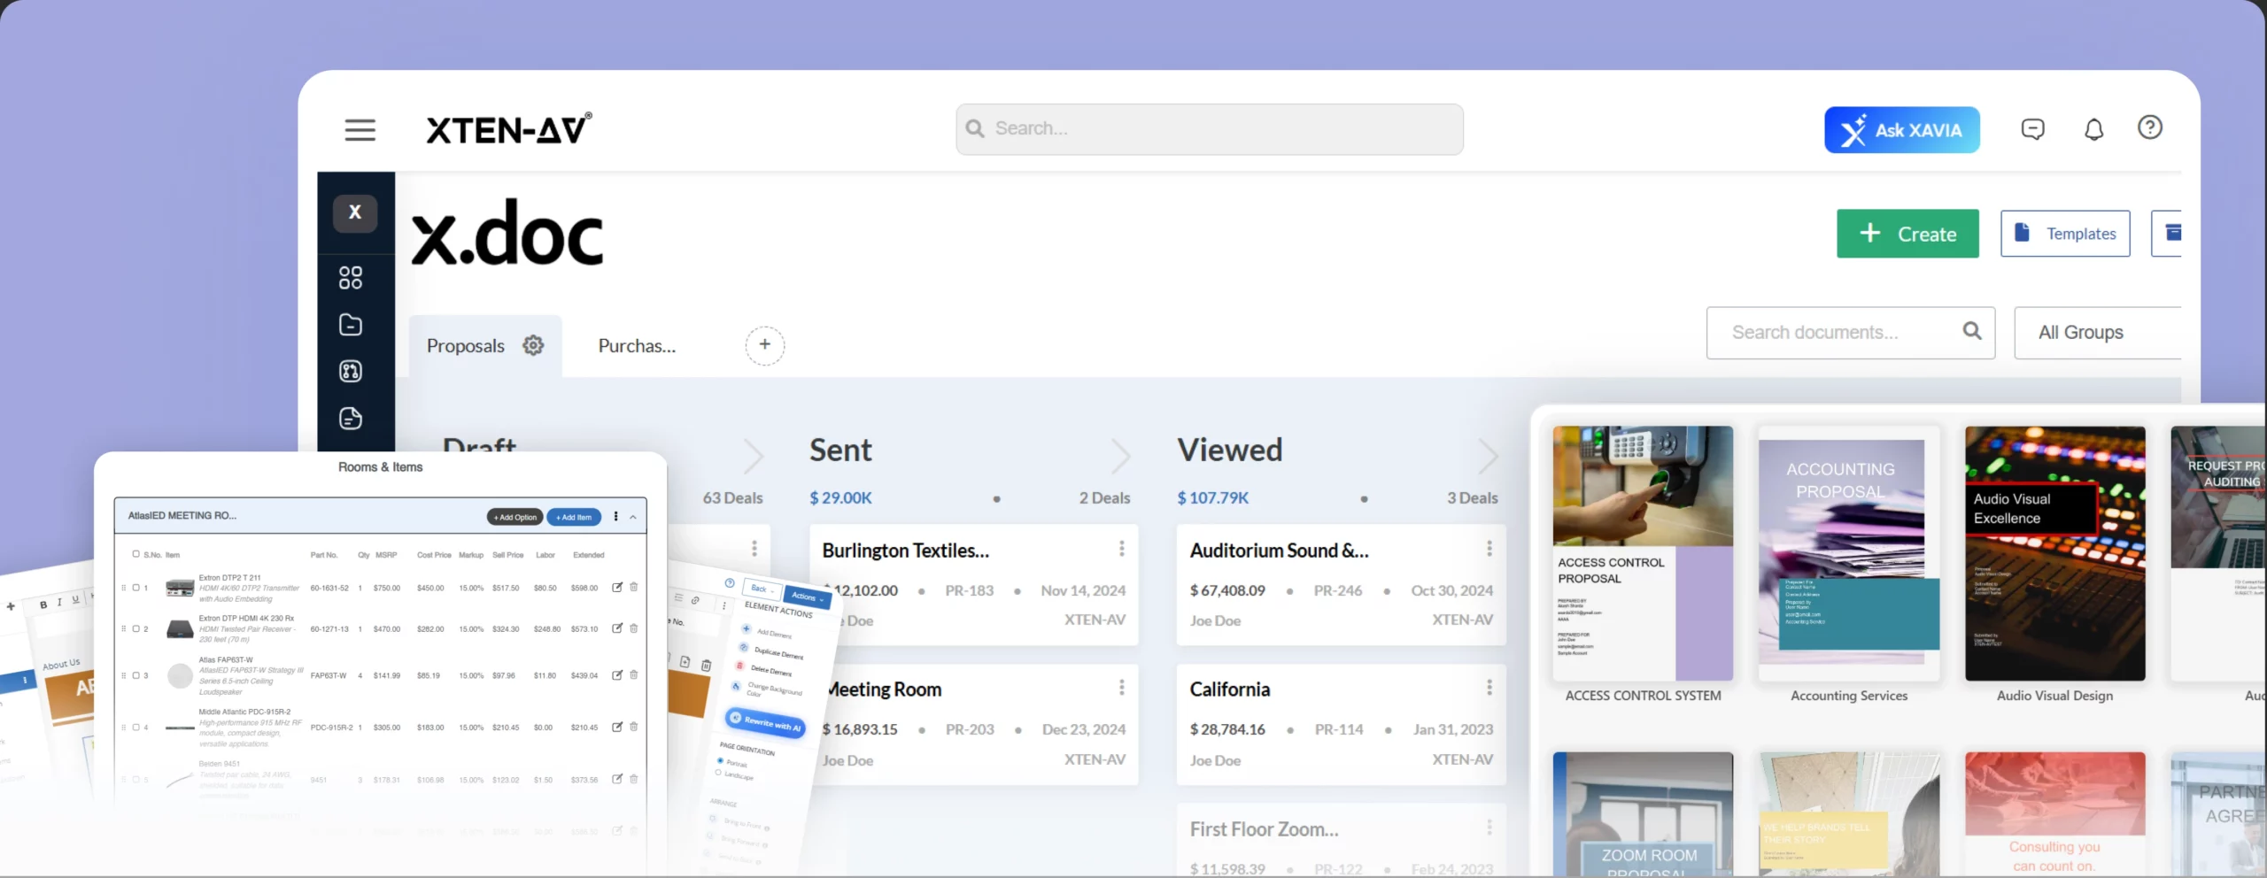Open Burlington Textiles card options menu
This screenshot has height=878, width=2267.
click(1122, 549)
